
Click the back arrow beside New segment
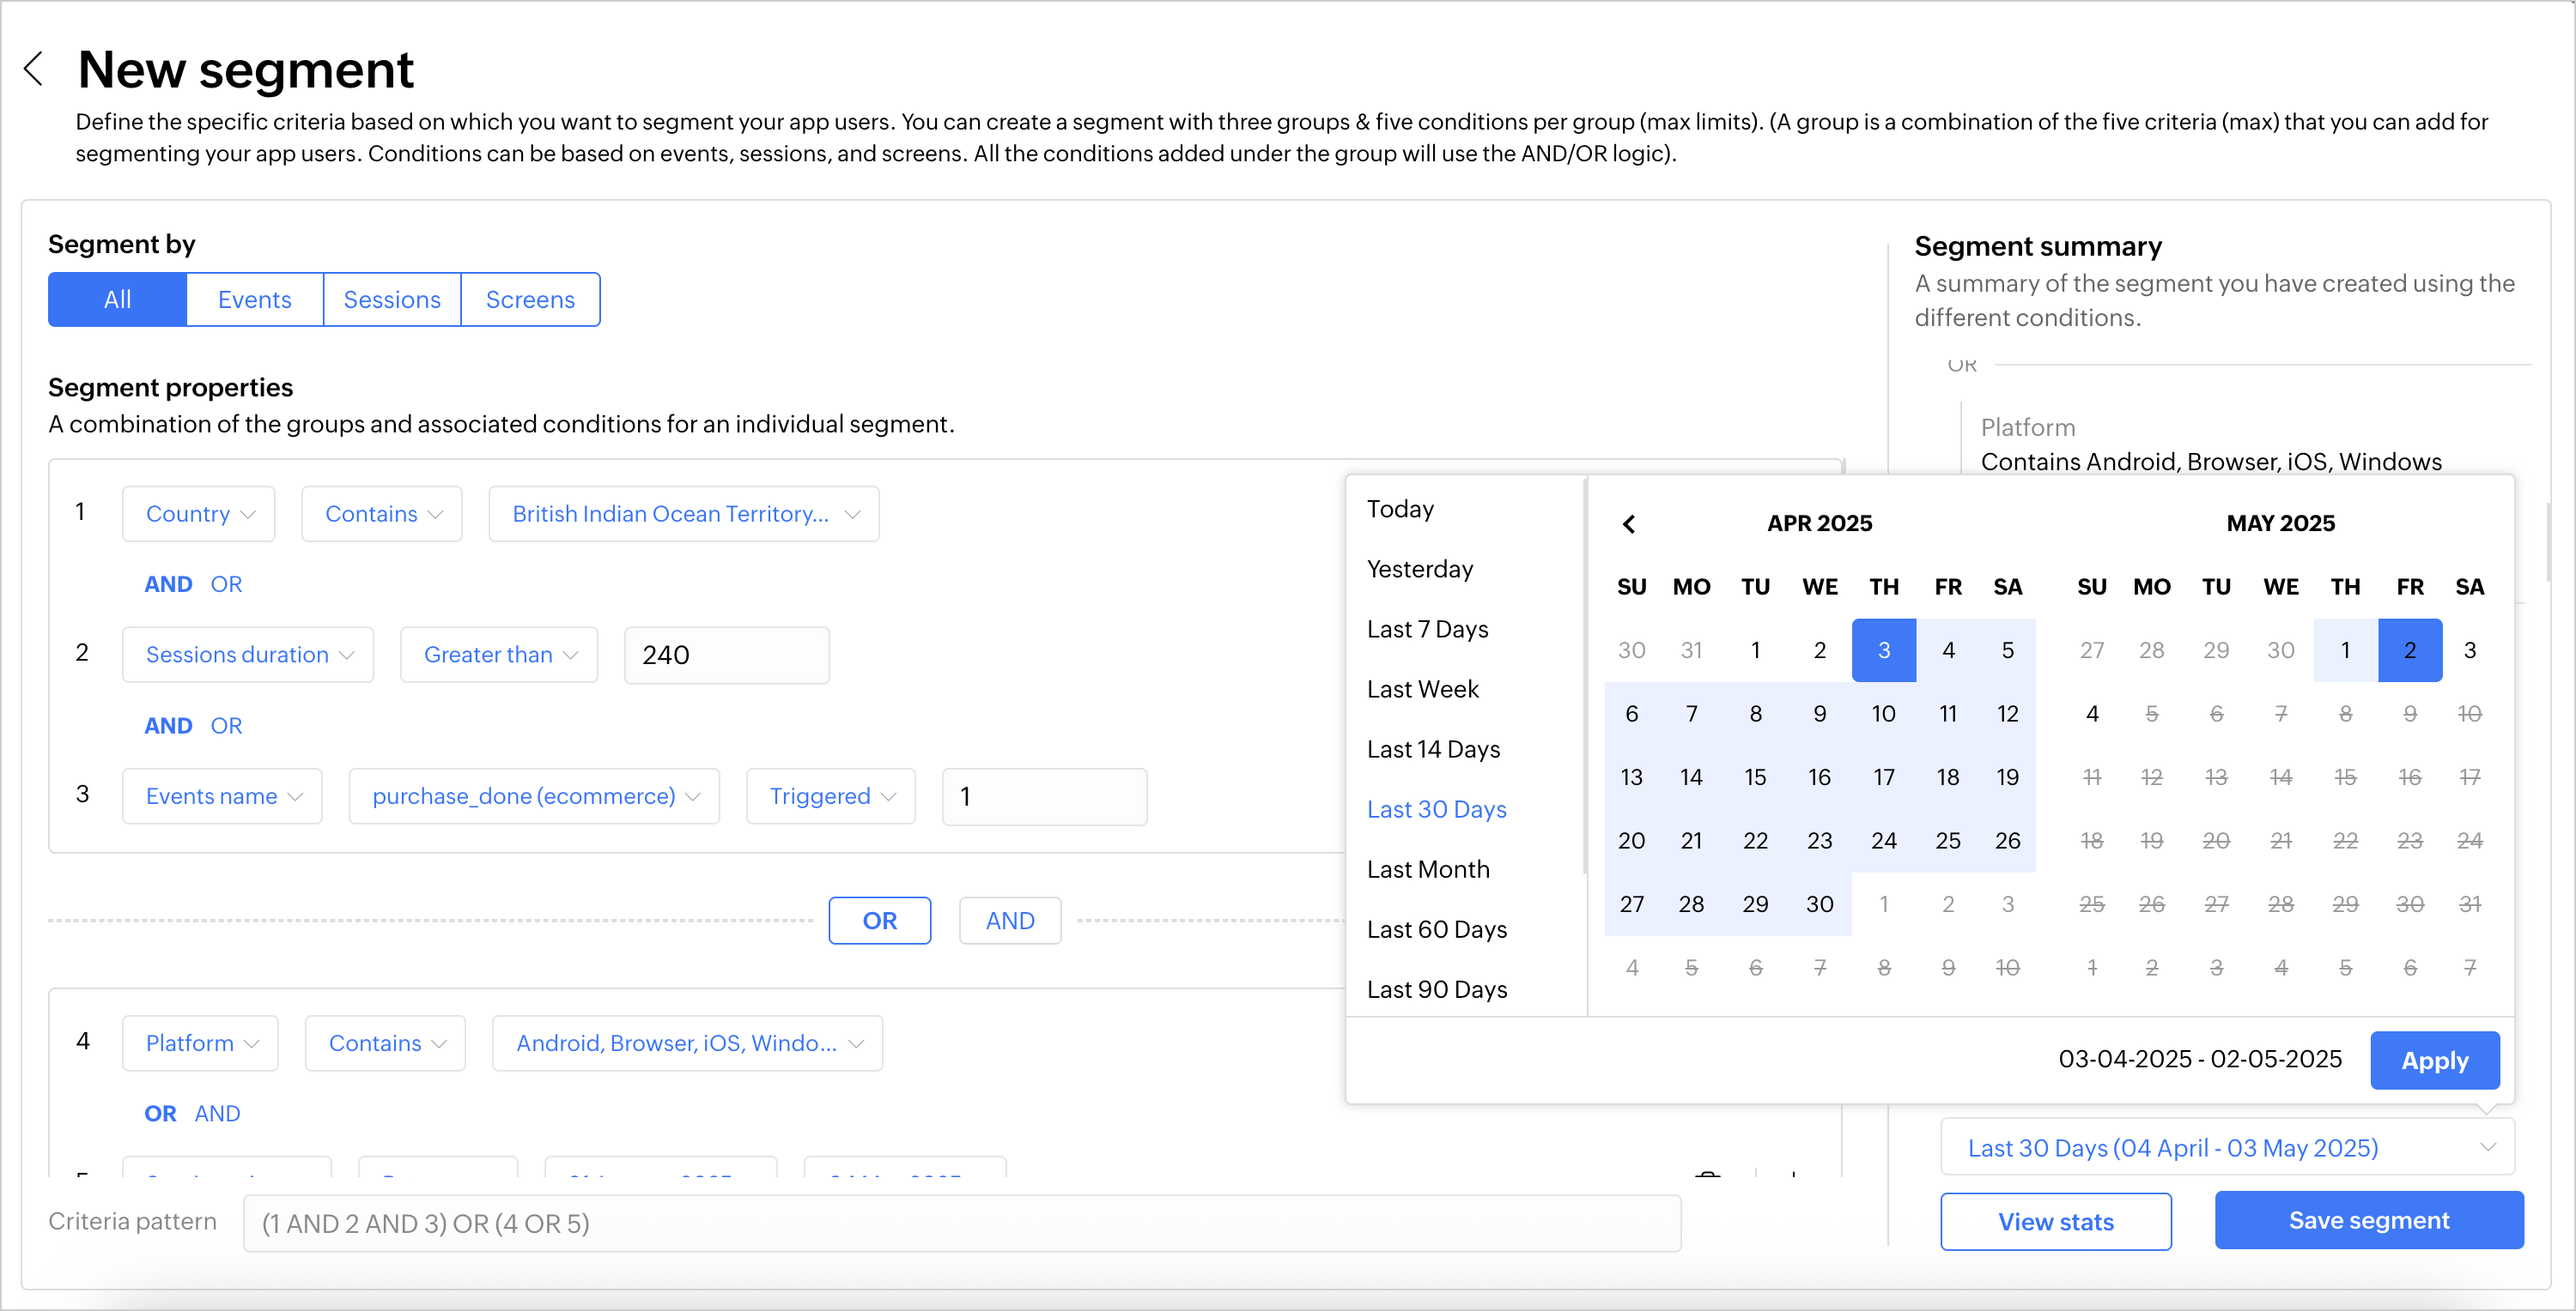[34, 69]
